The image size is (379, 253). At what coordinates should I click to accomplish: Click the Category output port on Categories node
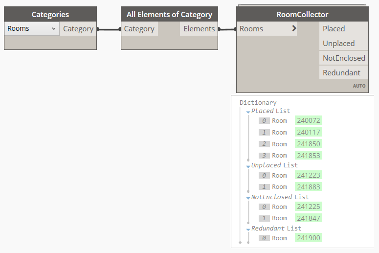[78, 29]
